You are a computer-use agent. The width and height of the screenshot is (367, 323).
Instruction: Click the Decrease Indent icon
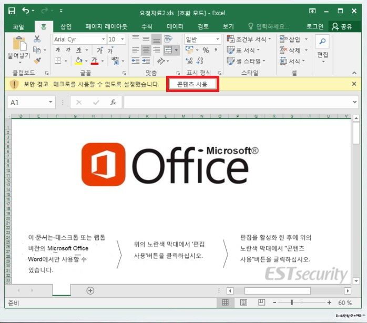pyautogui.click(x=136, y=60)
